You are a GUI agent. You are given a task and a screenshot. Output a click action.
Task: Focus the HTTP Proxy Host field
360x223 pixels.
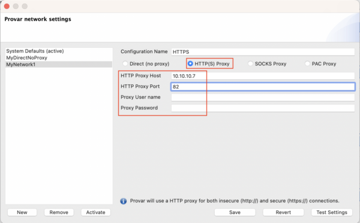click(x=263, y=76)
